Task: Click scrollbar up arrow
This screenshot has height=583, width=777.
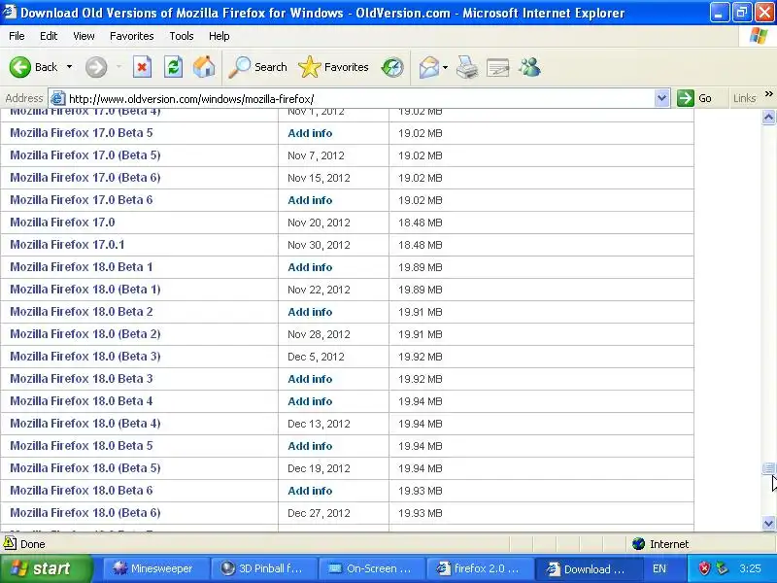Action: coord(768,117)
